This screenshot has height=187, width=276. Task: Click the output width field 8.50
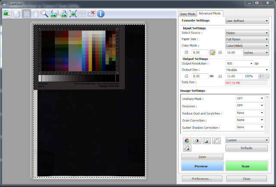[200, 76]
